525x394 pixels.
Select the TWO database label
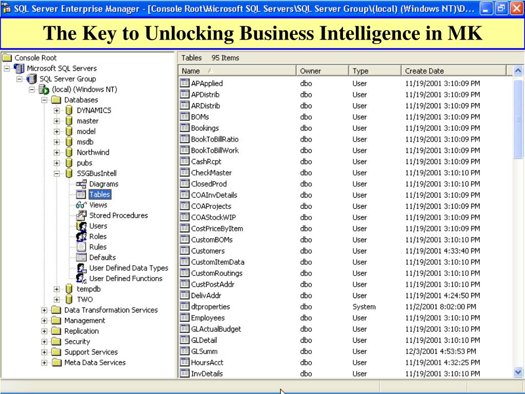pos(85,300)
